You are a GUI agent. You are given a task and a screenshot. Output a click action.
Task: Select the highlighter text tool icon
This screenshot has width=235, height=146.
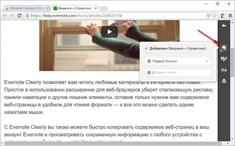224,59
